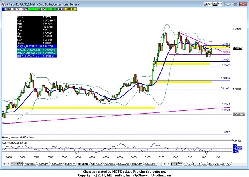Select the 2 minute interval tab
Viewport: 249px width, 177px height.
[x=189, y=164]
